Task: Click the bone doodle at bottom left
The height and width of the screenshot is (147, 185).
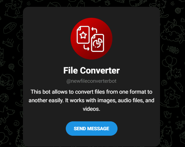Action: point(8,130)
